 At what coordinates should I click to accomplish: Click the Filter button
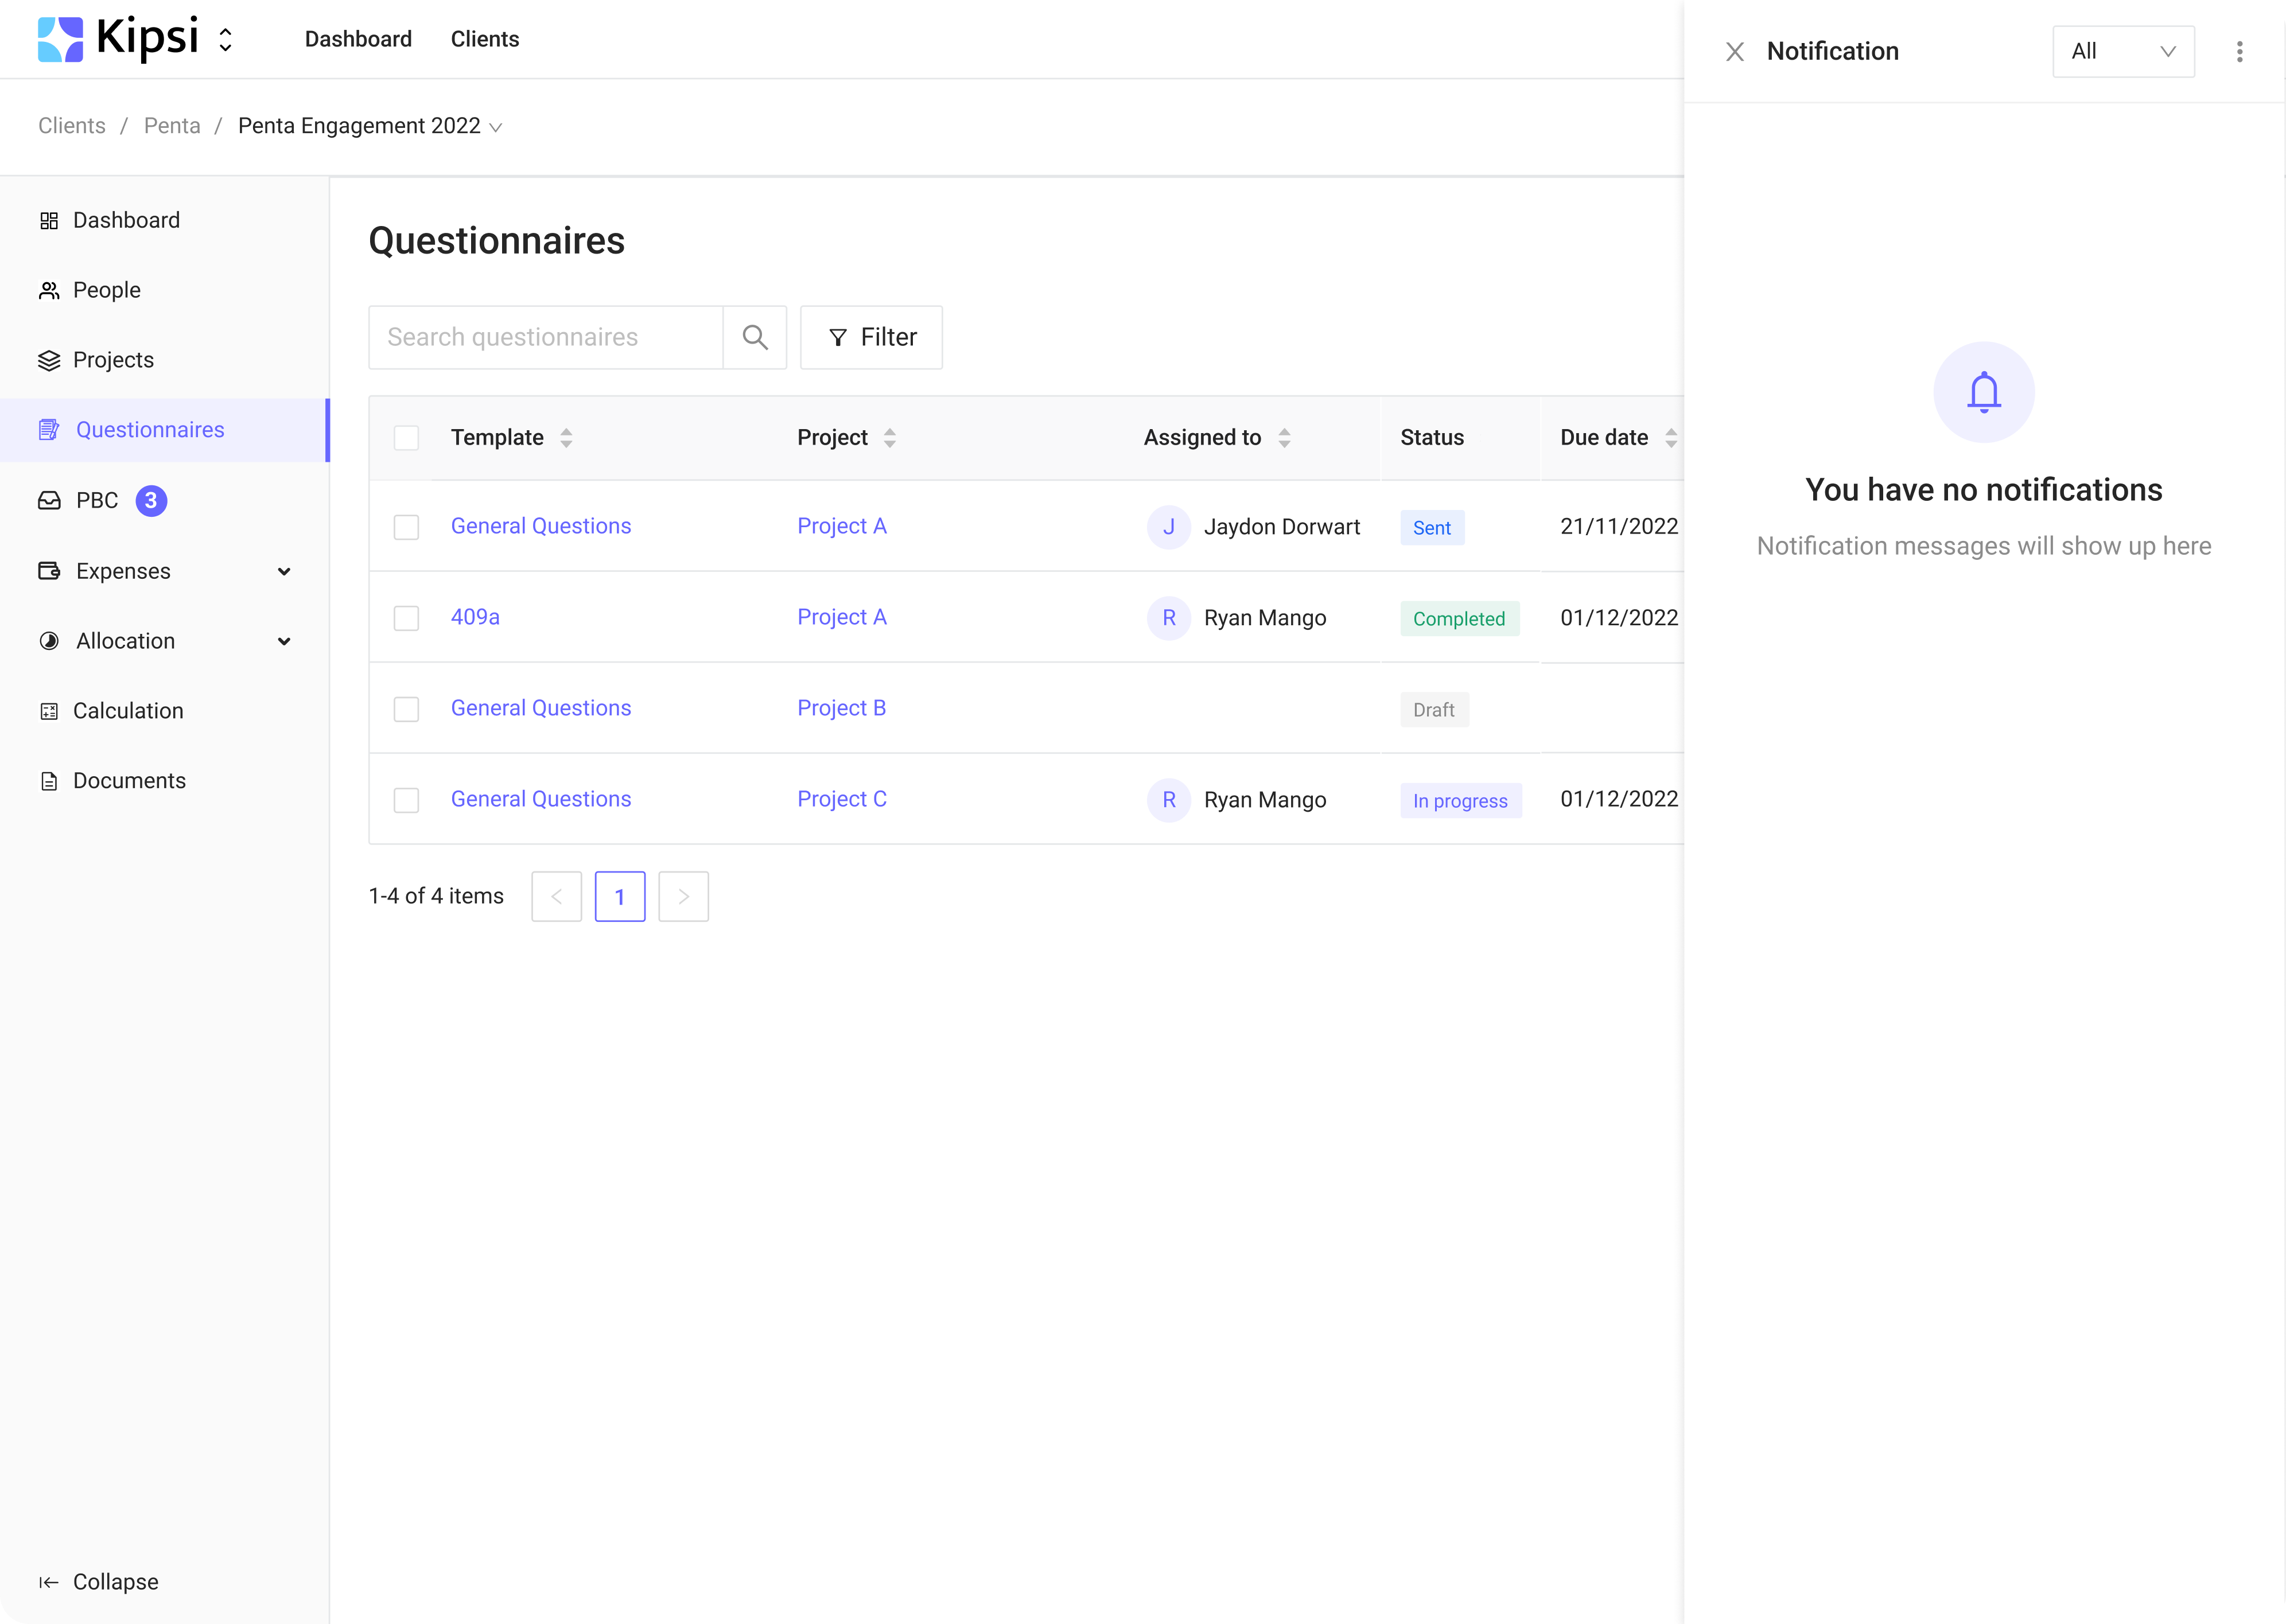click(x=871, y=337)
